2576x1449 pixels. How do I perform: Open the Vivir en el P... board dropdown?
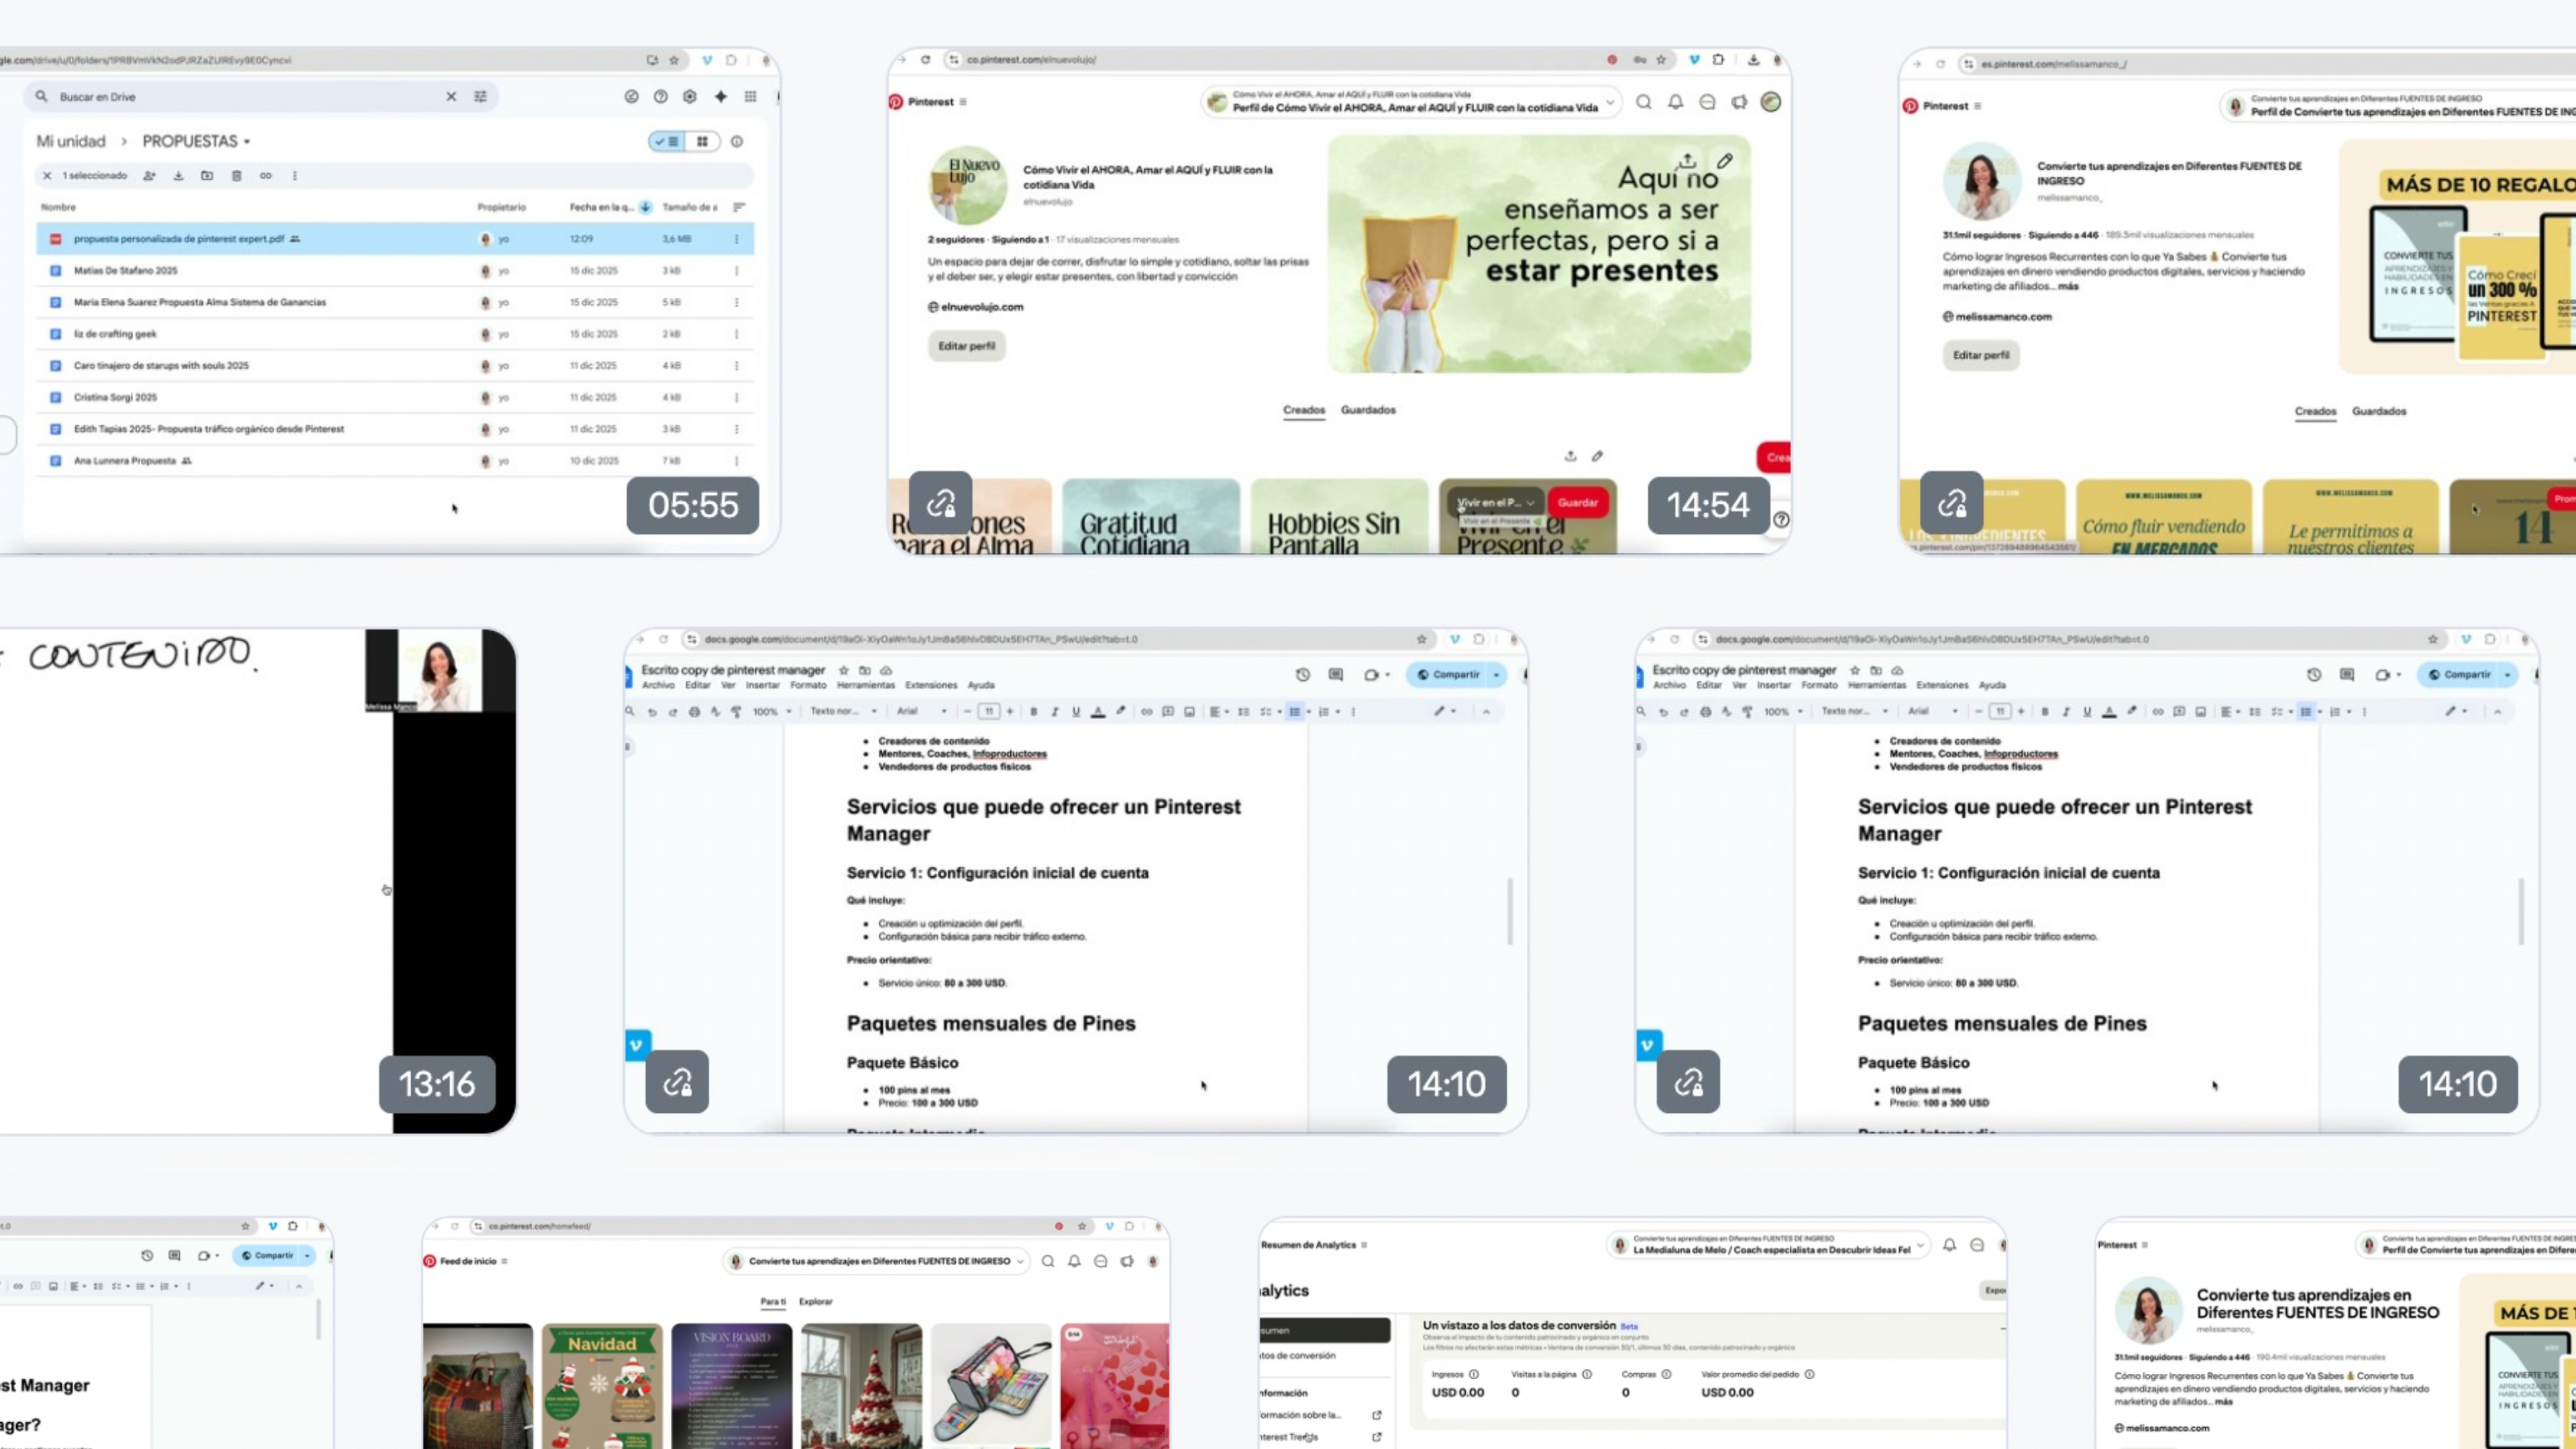tap(1530, 503)
